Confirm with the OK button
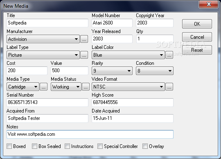The width and height of the screenshot is (221, 159). [197, 24]
